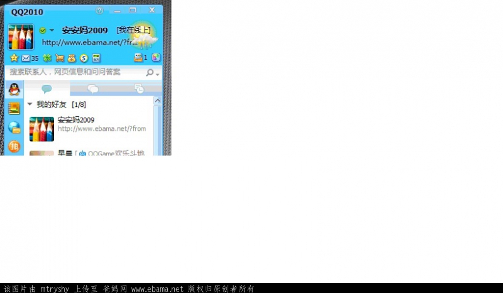Click the 安安妈2009 friend pencil avatar
Viewport: 503px width, 293px height.
[x=41, y=129]
